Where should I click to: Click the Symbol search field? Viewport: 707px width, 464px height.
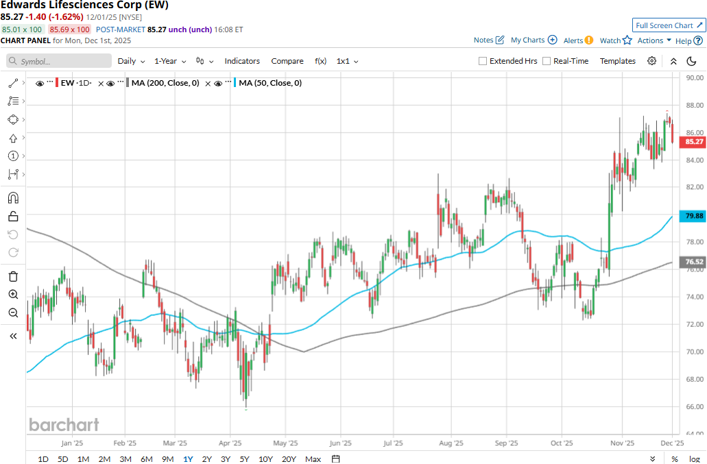[59, 61]
